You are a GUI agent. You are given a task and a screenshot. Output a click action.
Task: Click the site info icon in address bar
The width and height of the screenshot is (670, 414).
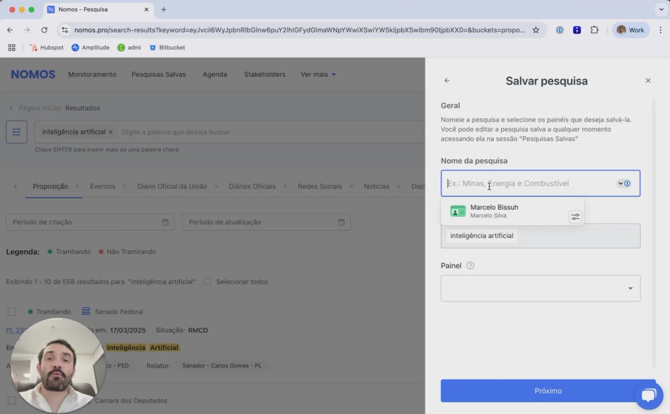point(64,30)
